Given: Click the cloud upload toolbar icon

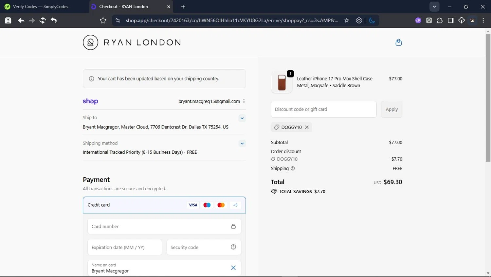Looking at the screenshot, I should pyautogui.click(x=461, y=20).
